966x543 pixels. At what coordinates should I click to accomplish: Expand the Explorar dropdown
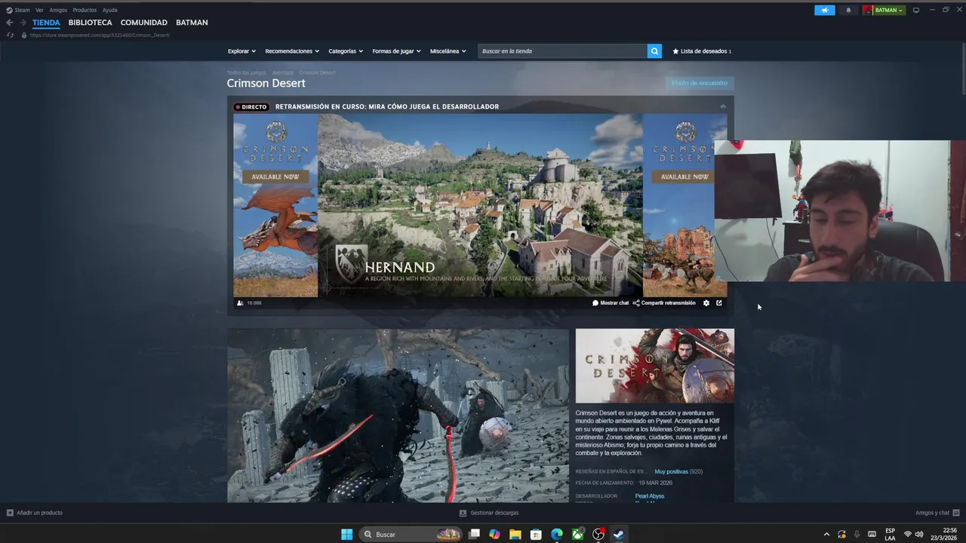point(241,51)
